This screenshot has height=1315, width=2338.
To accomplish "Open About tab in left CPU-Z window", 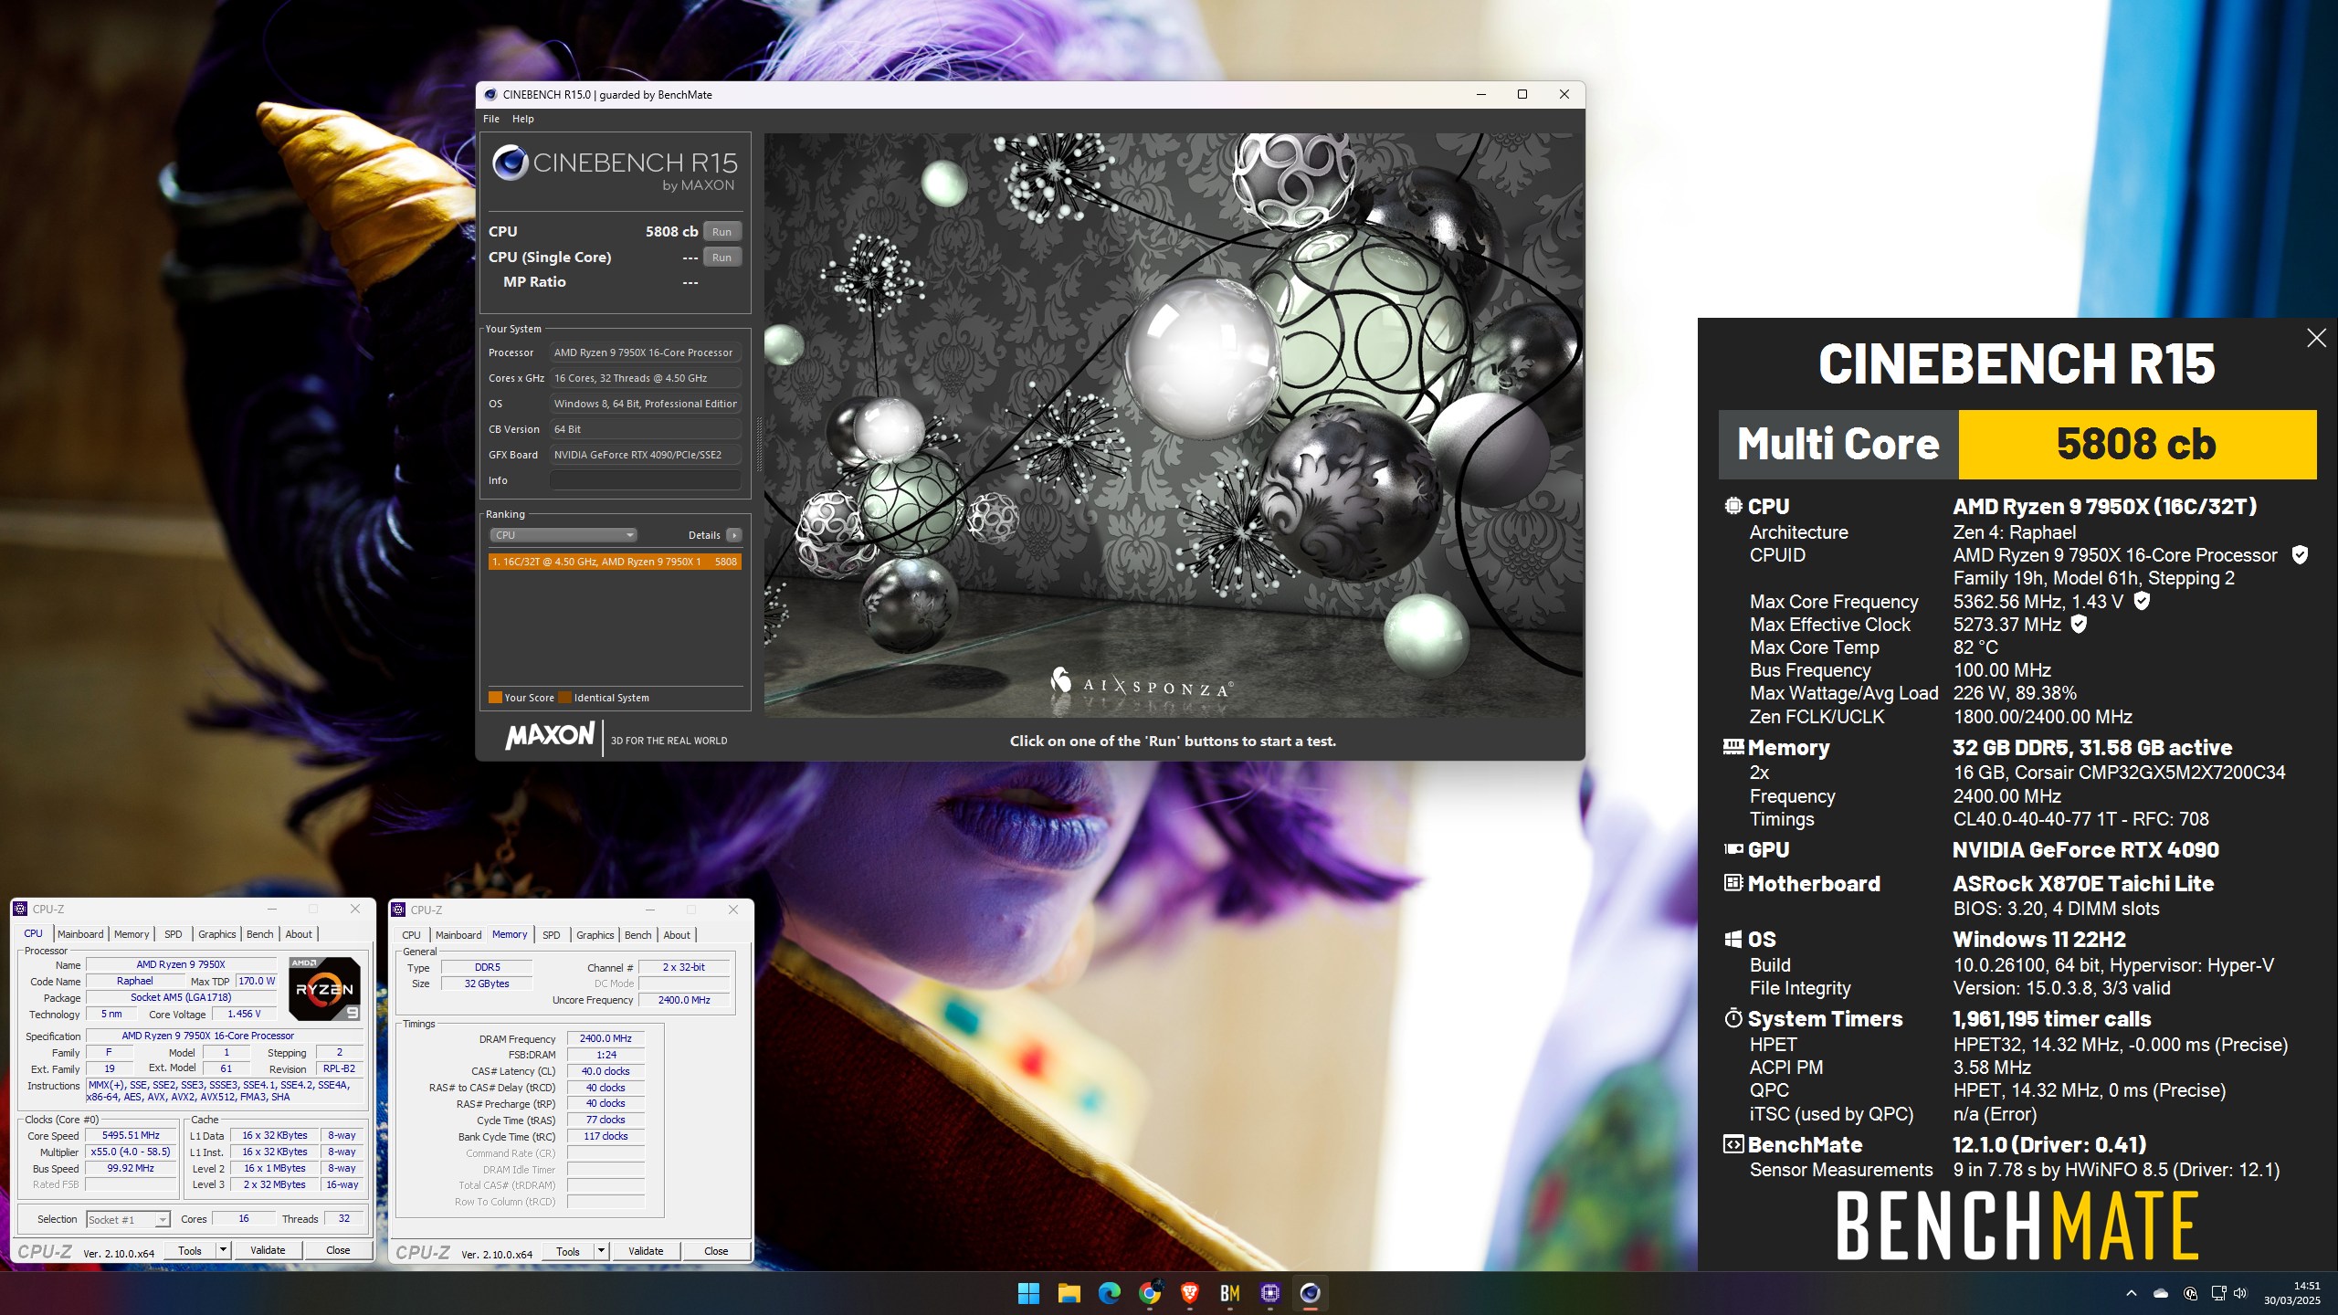I will (299, 934).
